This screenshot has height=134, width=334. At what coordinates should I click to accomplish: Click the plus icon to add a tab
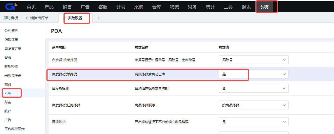(x=98, y=18)
